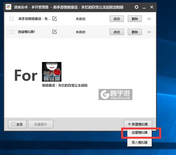176x155 pixels.
Task: Select 创建模拟器 from the popup menu
Action: [x=139, y=133]
